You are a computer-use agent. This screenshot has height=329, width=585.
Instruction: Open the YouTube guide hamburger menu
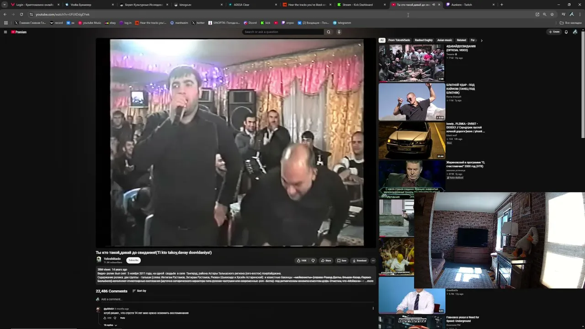tap(5, 32)
